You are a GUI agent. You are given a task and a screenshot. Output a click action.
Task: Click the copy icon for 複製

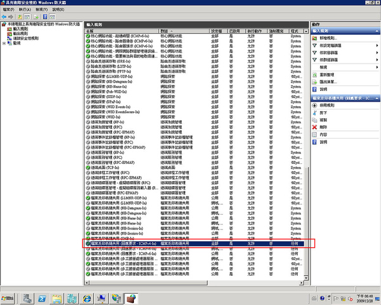[315, 120]
